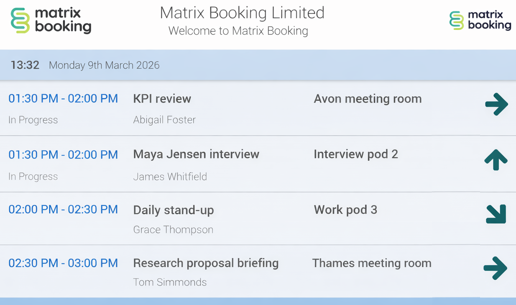Screen dimensions: 516x305
Task: Click organizer name James Whitfield
Action: (x=170, y=177)
